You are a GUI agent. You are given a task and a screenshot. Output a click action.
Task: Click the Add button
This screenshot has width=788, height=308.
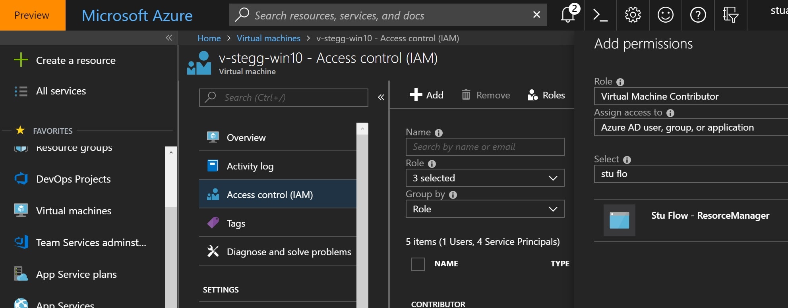(x=426, y=95)
